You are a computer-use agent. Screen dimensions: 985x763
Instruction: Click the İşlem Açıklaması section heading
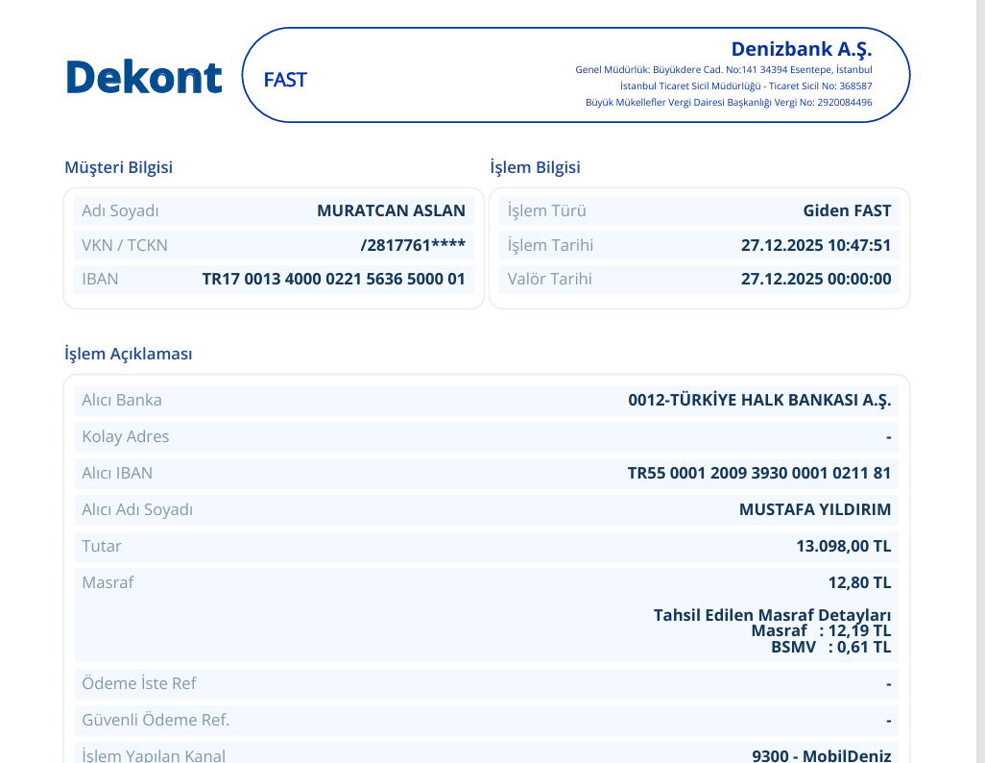click(129, 355)
